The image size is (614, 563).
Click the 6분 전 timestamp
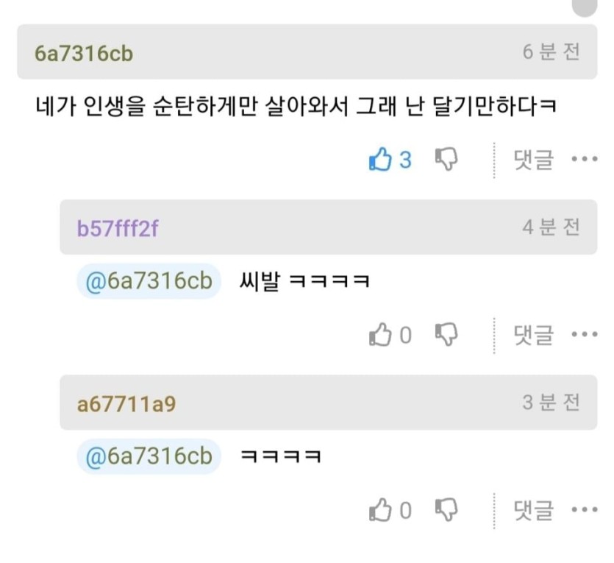[x=551, y=52]
